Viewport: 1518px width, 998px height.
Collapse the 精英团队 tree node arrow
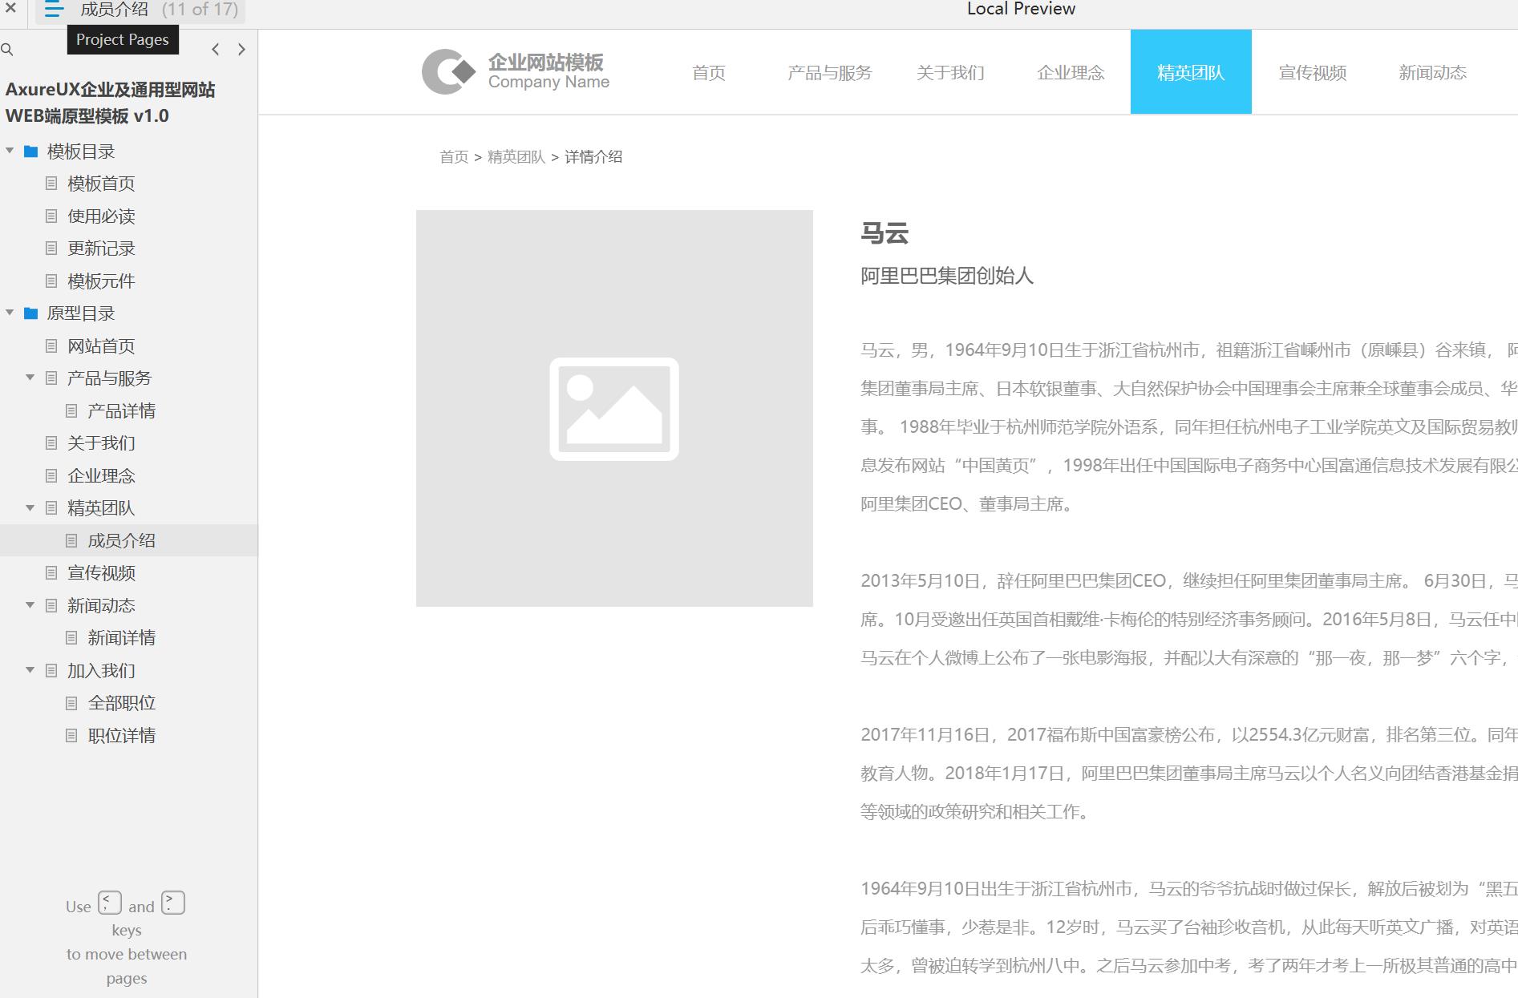[30, 507]
